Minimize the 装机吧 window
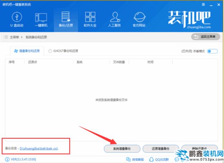The image size is (224, 163). coord(211,5)
